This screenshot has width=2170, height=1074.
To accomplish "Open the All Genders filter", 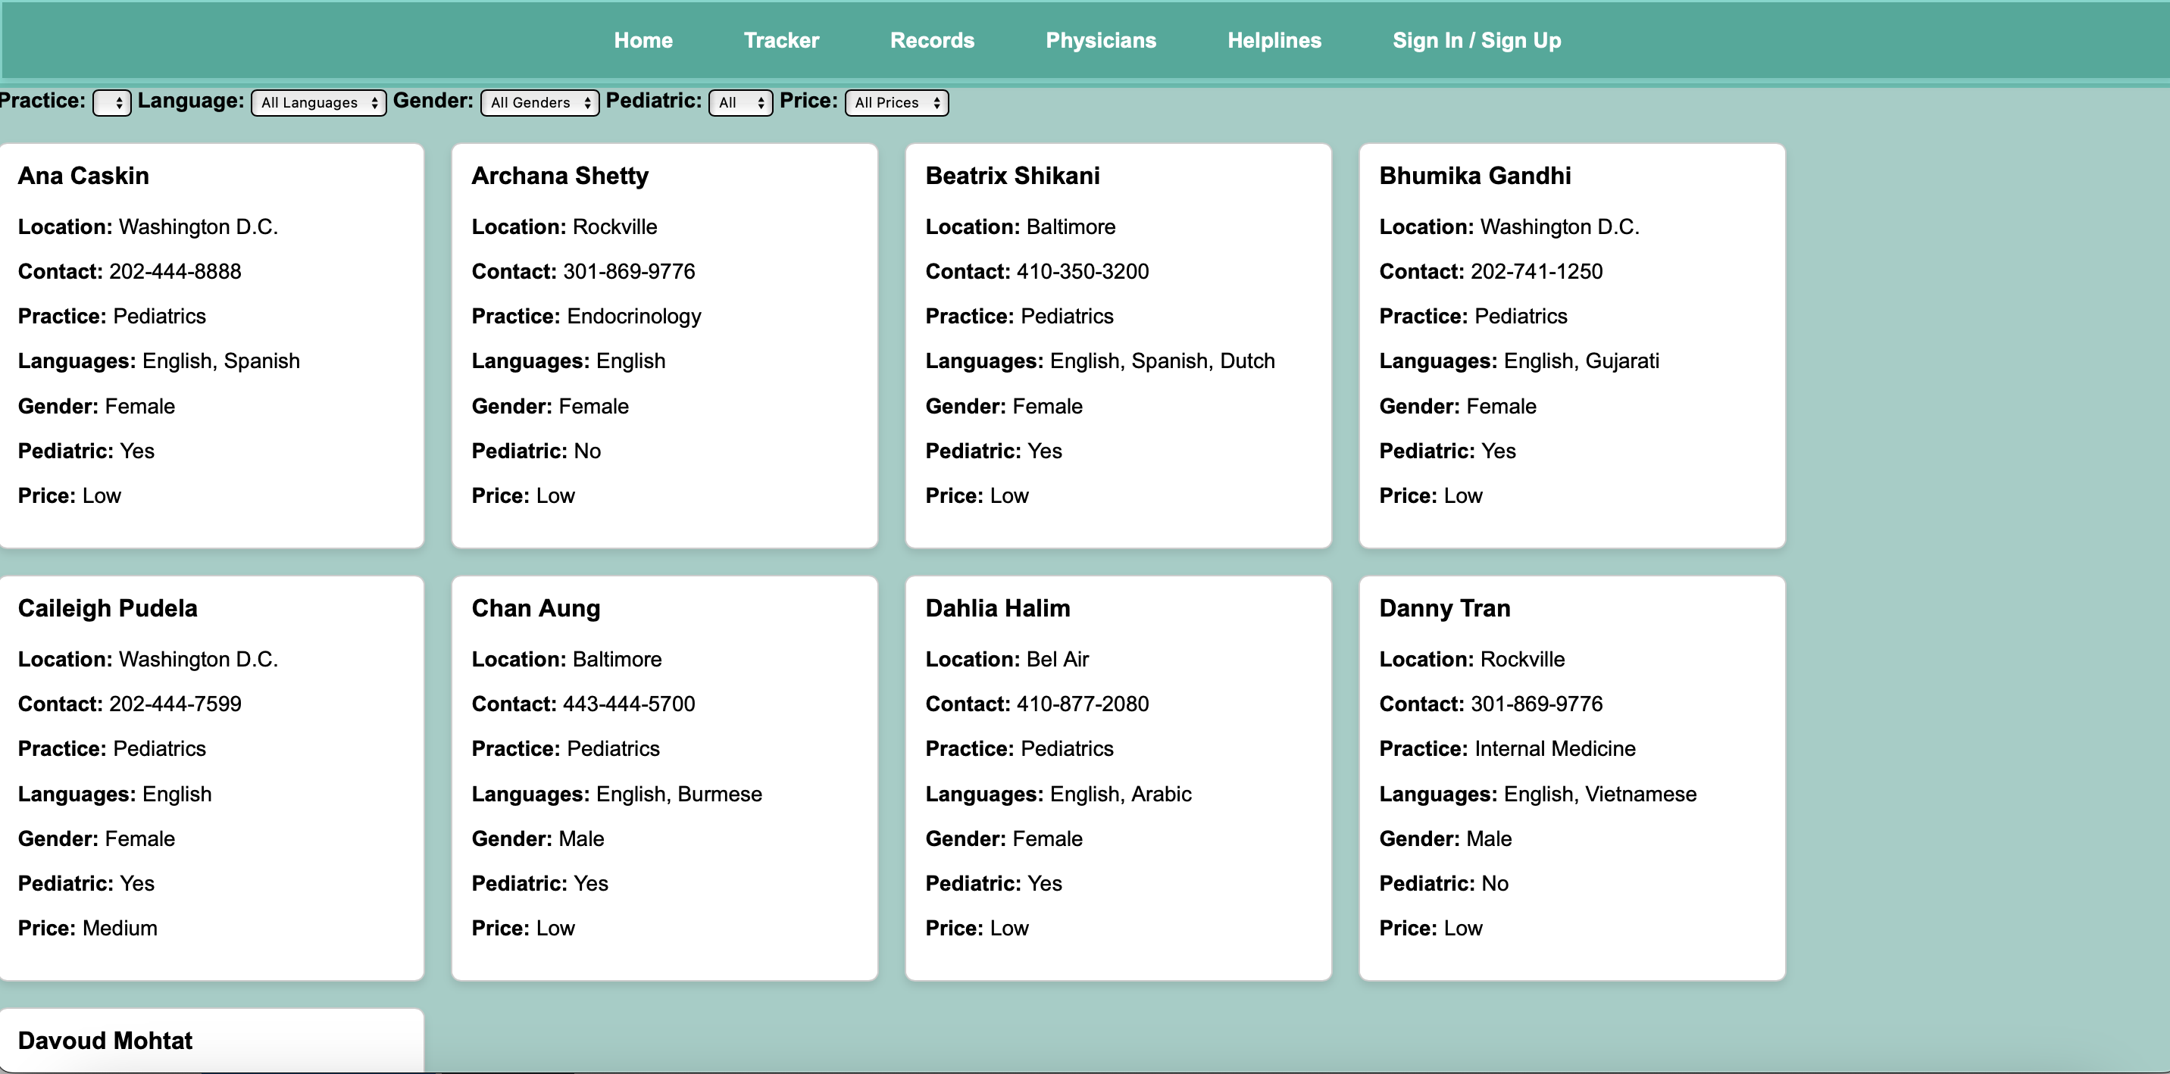I will (539, 103).
